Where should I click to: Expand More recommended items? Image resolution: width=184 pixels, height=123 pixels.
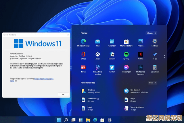pyautogui.click(x=152, y=83)
